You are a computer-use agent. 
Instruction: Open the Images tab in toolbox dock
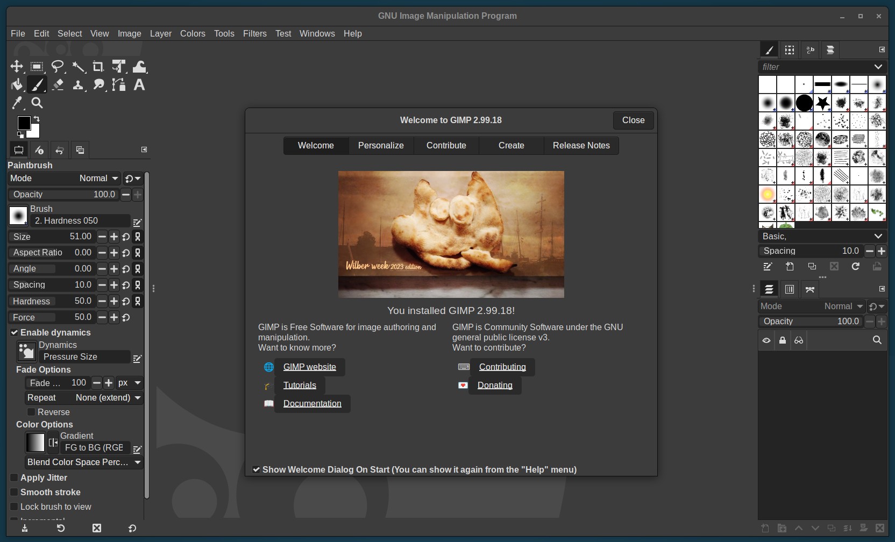[x=80, y=150]
